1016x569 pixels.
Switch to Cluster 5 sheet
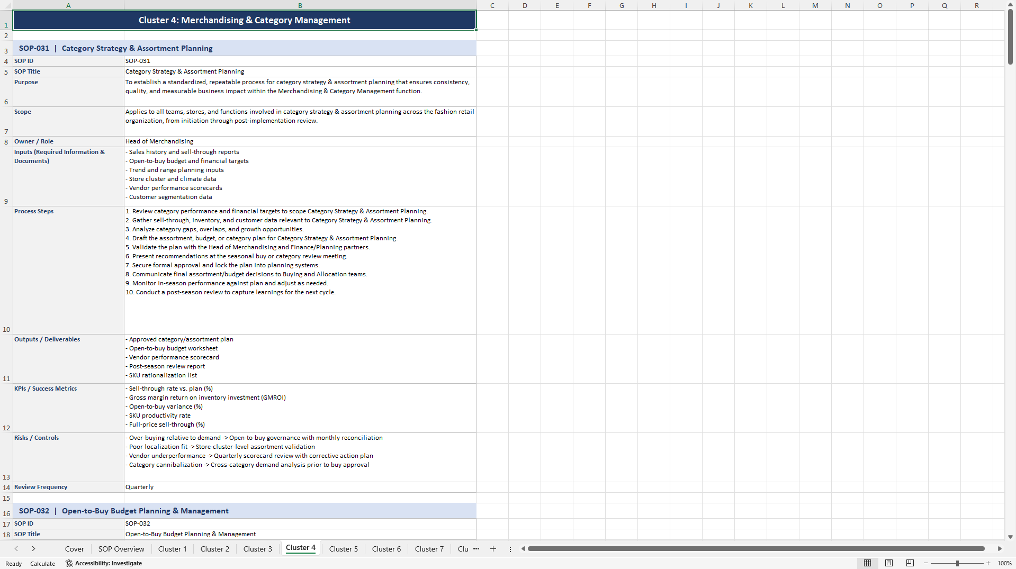click(x=344, y=549)
